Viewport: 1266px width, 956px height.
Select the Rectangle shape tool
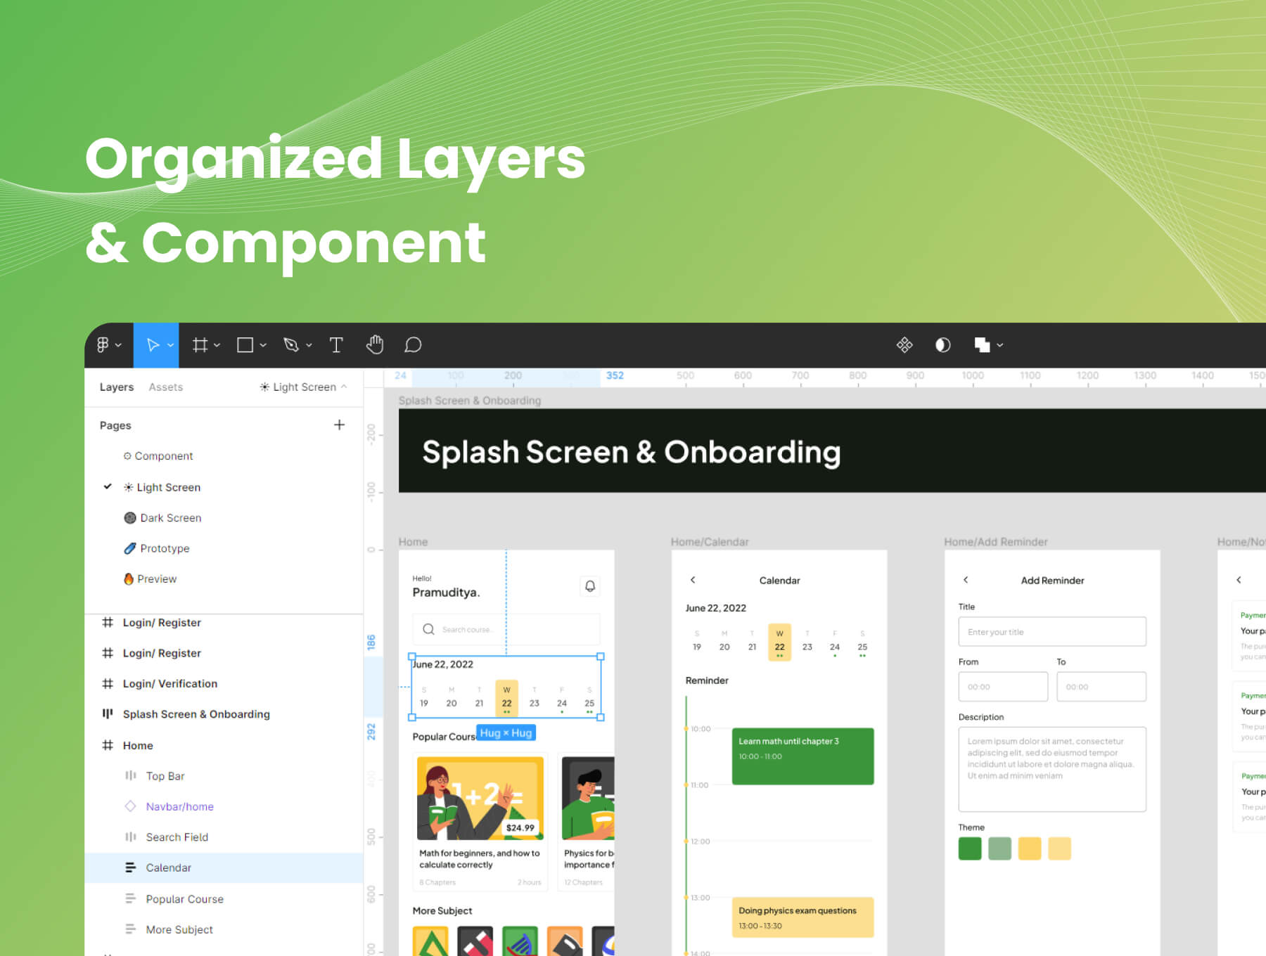coord(245,345)
